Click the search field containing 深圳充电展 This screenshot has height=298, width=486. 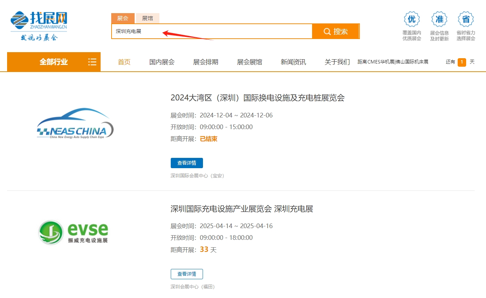(x=212, y=31)
